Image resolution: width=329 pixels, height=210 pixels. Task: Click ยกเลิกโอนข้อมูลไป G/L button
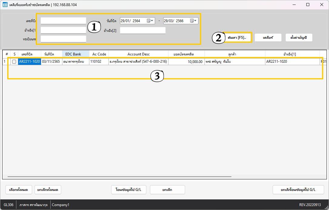point(298,190)
